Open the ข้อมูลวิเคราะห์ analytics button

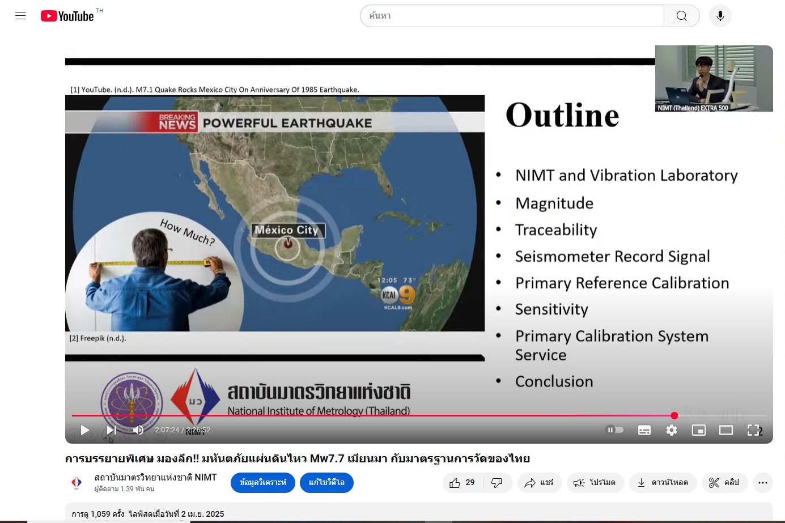[x=263, y=483]
